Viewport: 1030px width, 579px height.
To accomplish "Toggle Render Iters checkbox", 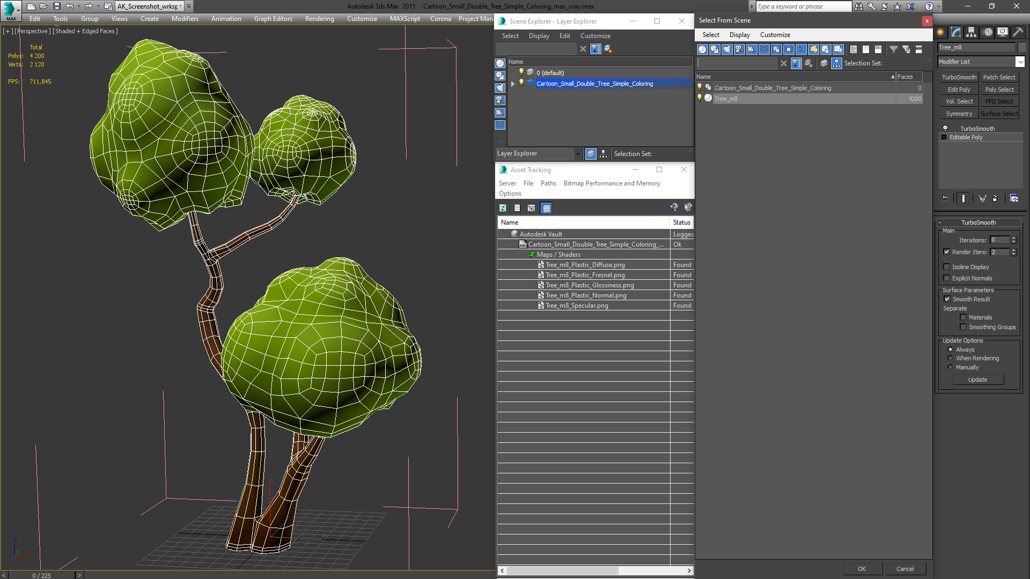I will (946, 252).
